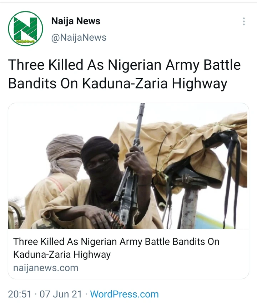Visit the @NaijaNews handle

click(79, 37)
